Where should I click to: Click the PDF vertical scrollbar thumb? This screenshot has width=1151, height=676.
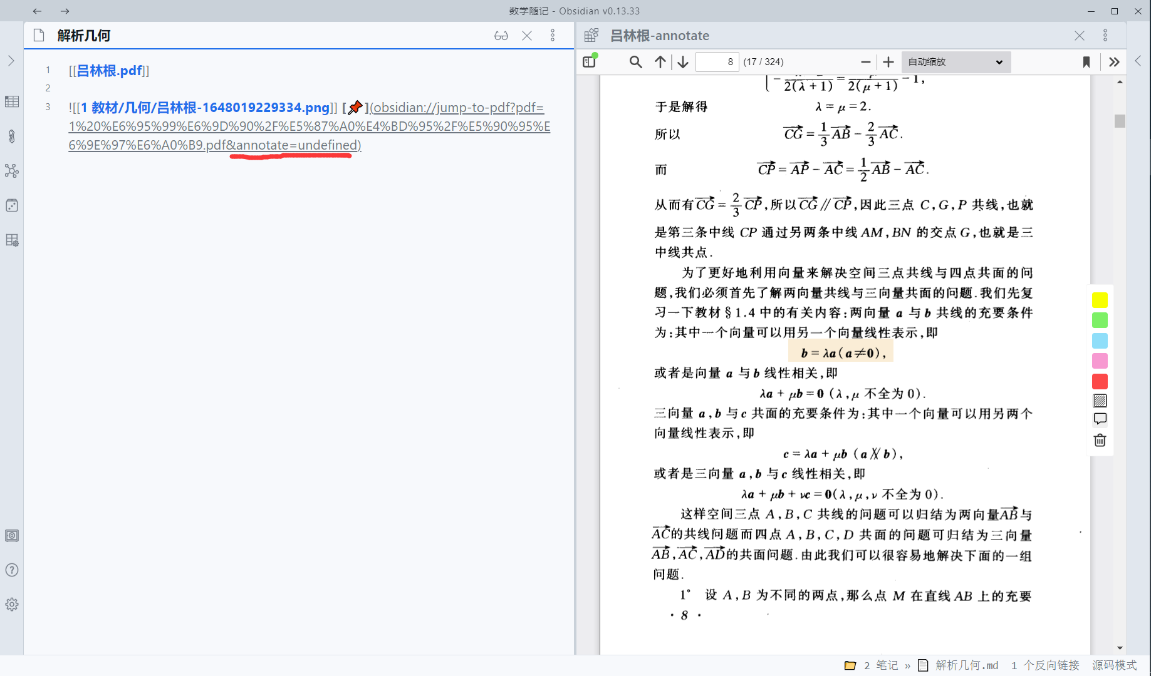point(1120,121)
